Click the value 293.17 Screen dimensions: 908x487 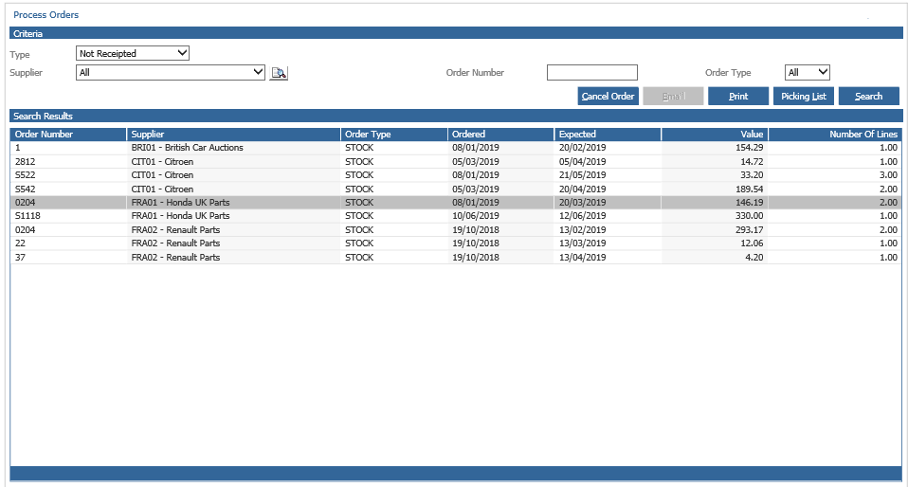click(750, 230)
